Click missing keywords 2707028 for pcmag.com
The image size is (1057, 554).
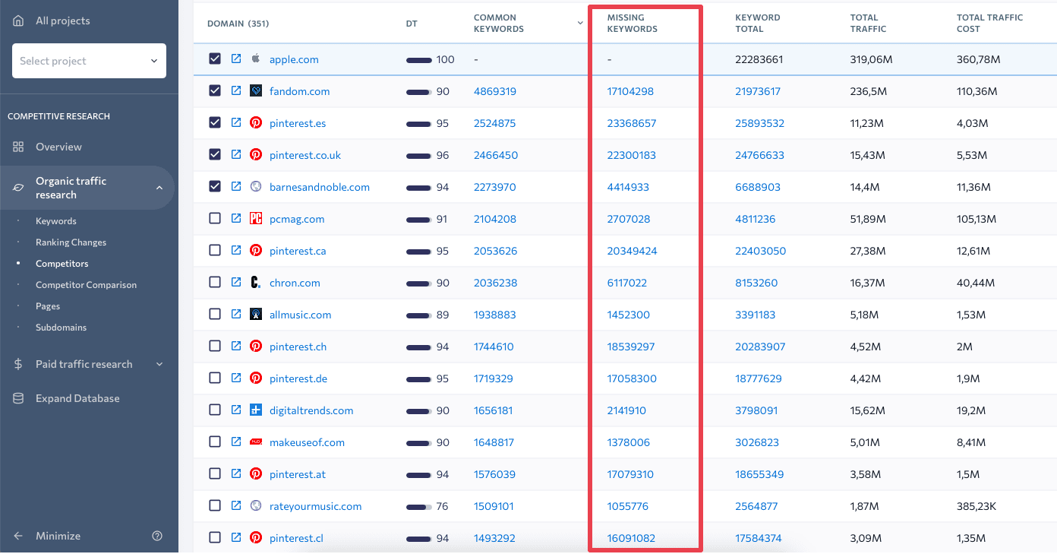[629, 219]
